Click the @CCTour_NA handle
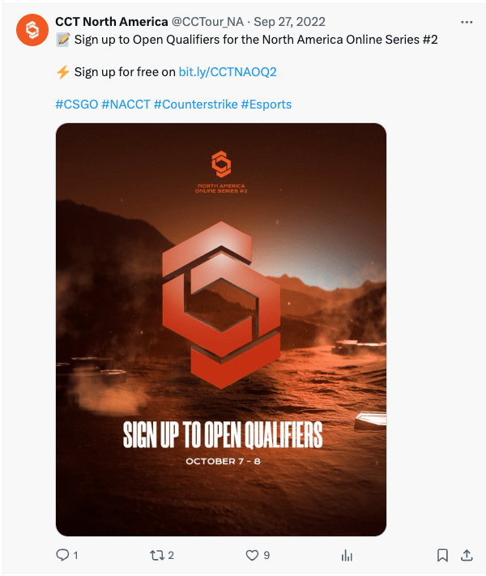 pyautogui.click(x=207, y=22)
